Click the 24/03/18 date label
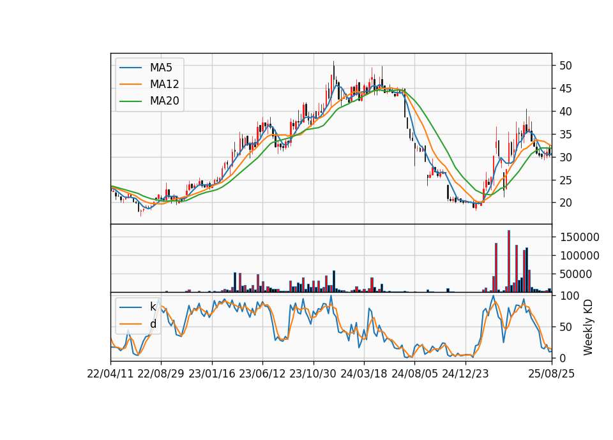The height and width of the screenshot is (440, 613). click(x=364, y=374)
